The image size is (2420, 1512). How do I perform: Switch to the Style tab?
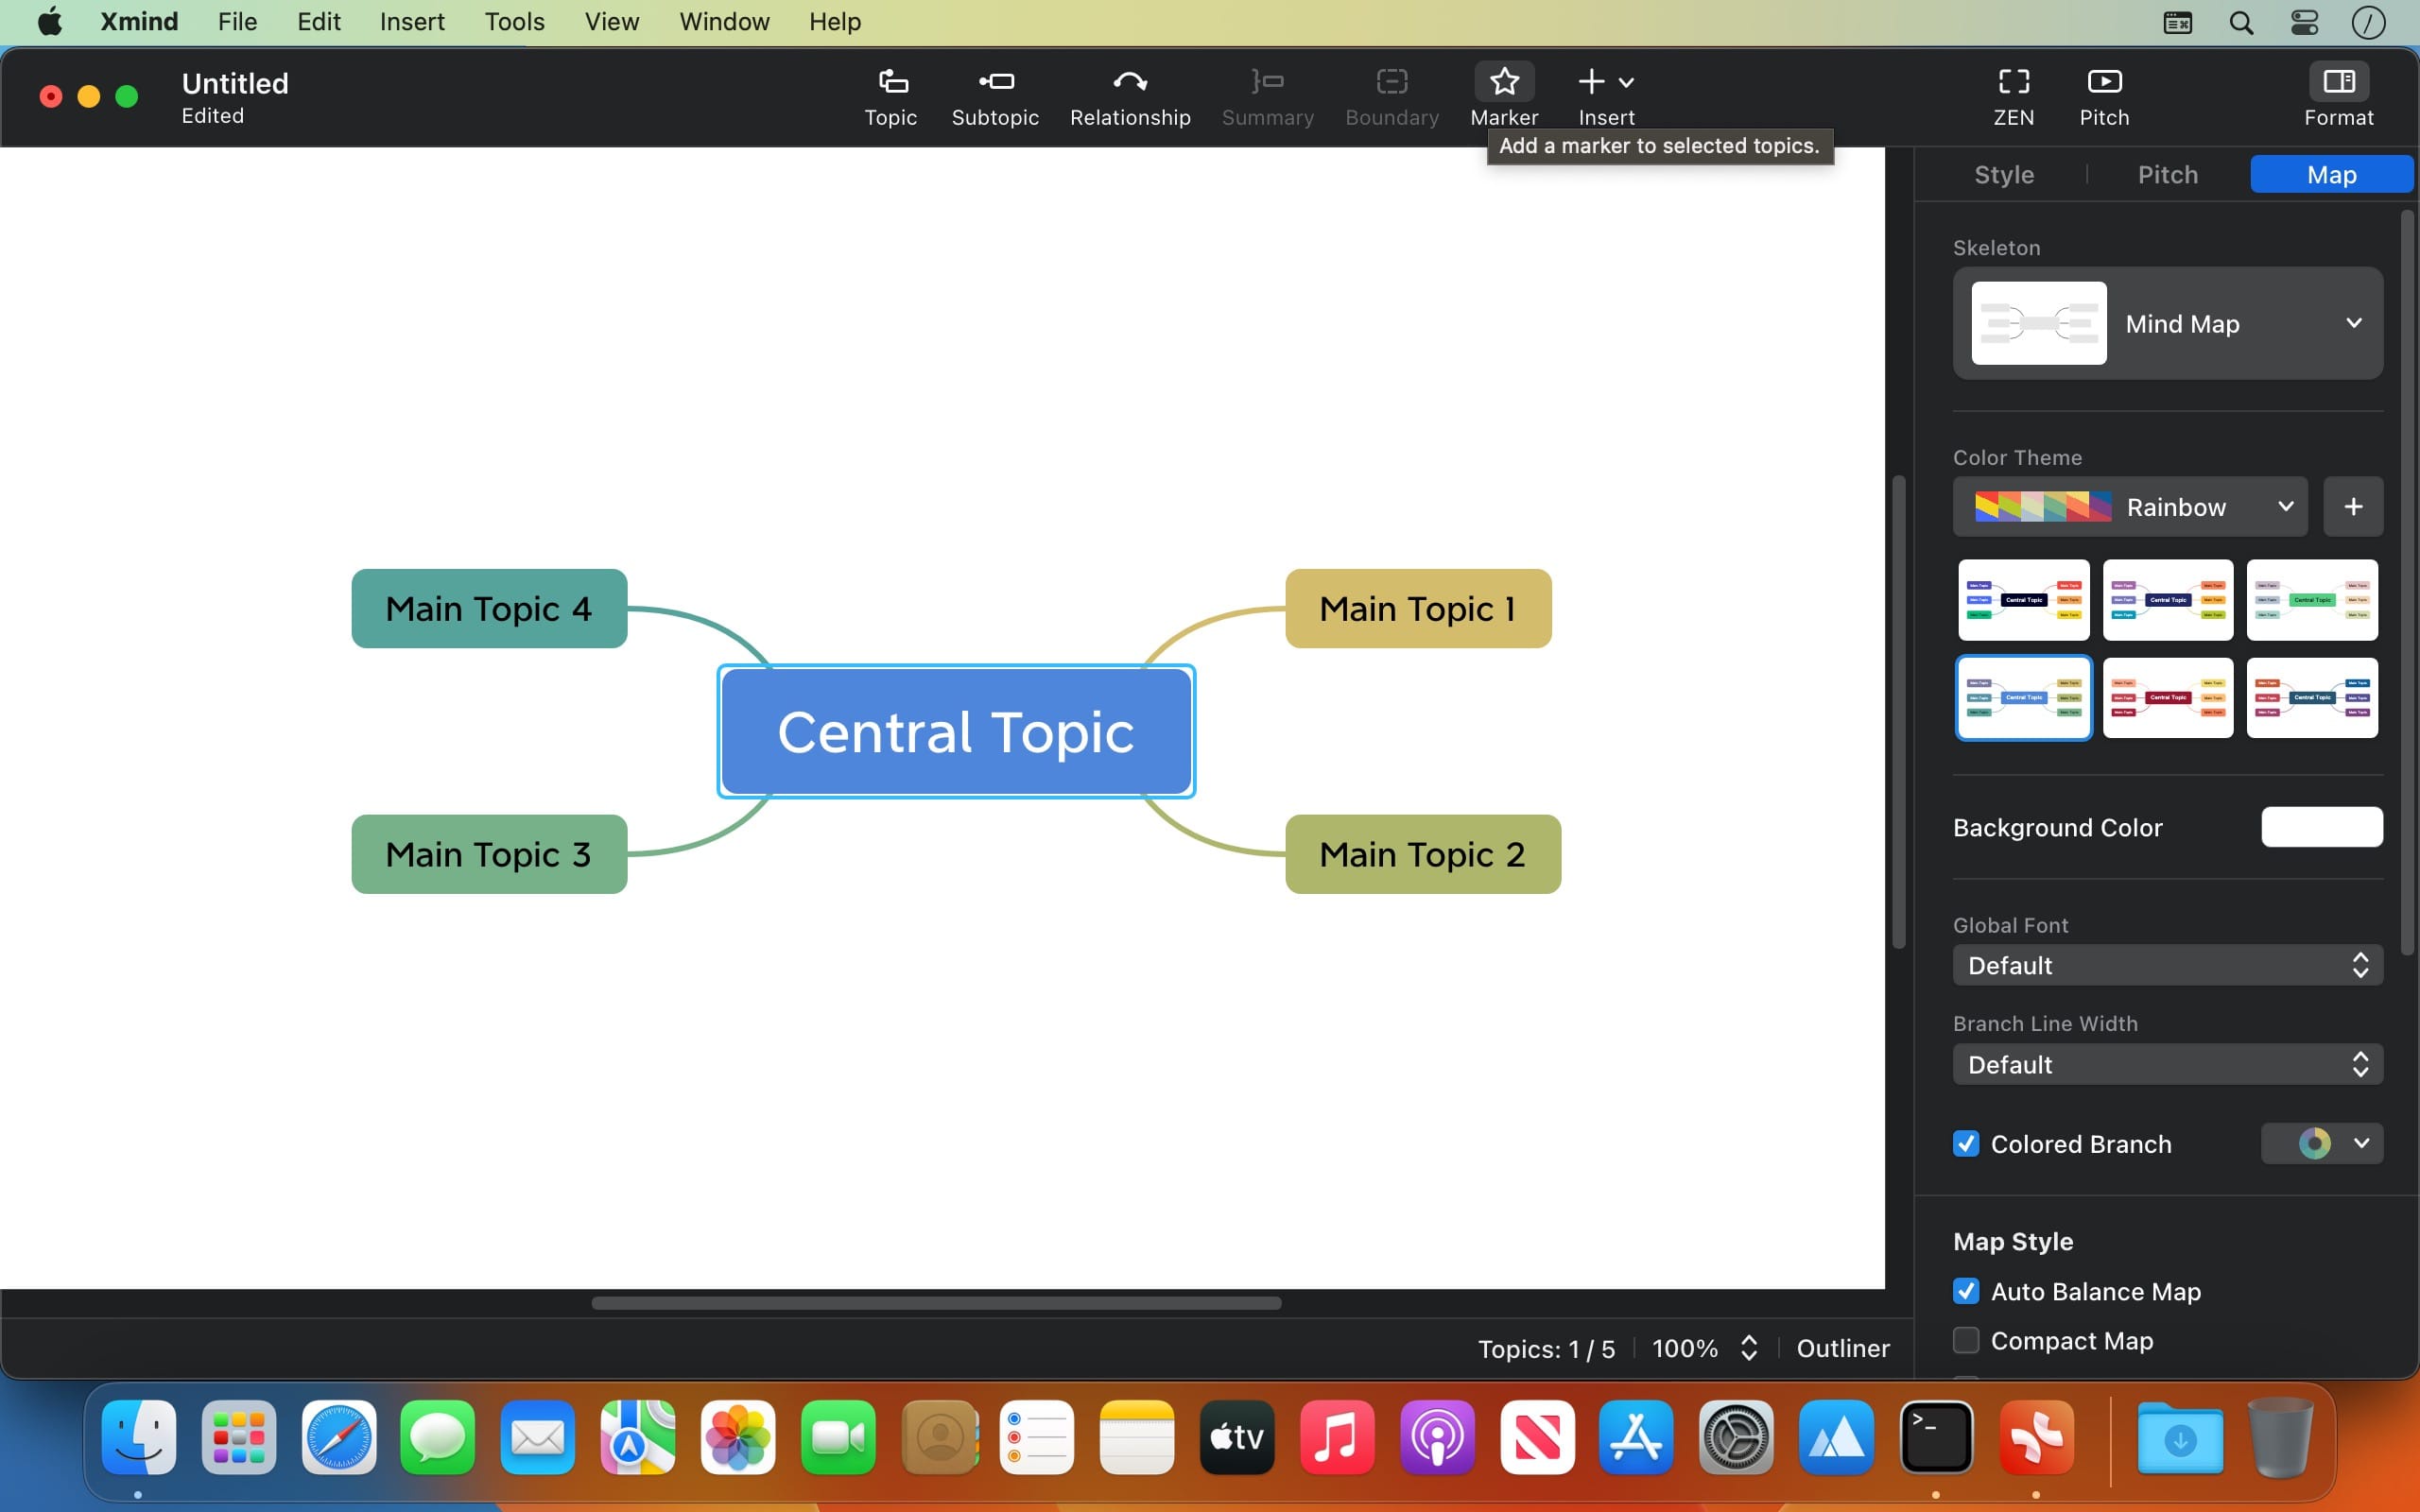2003,175
